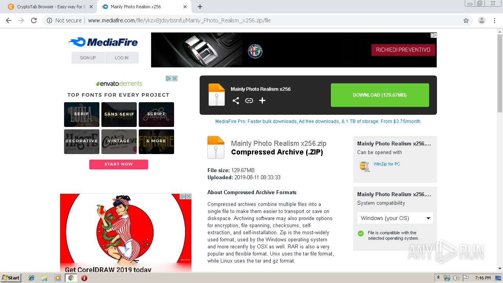
Task: Open the WinZip for PC link
Action: pos(387,164)
